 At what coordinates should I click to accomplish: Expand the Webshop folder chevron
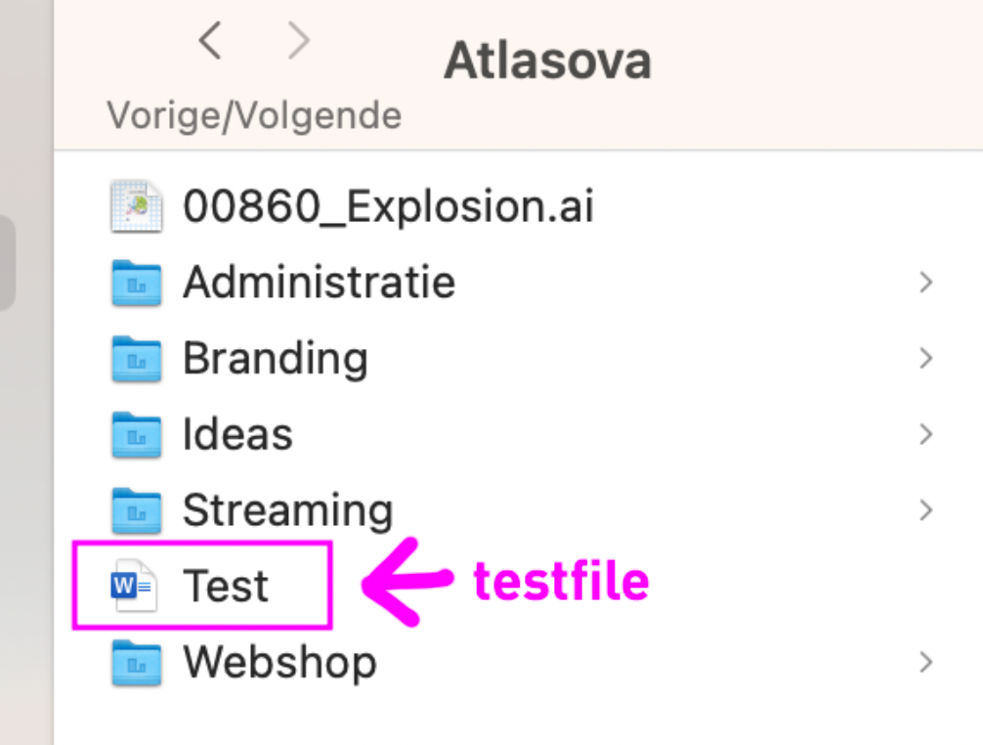click(x=925, y=662)
